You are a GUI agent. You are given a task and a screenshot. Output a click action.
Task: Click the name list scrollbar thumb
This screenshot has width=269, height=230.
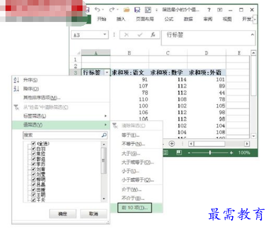pos(104,161)
